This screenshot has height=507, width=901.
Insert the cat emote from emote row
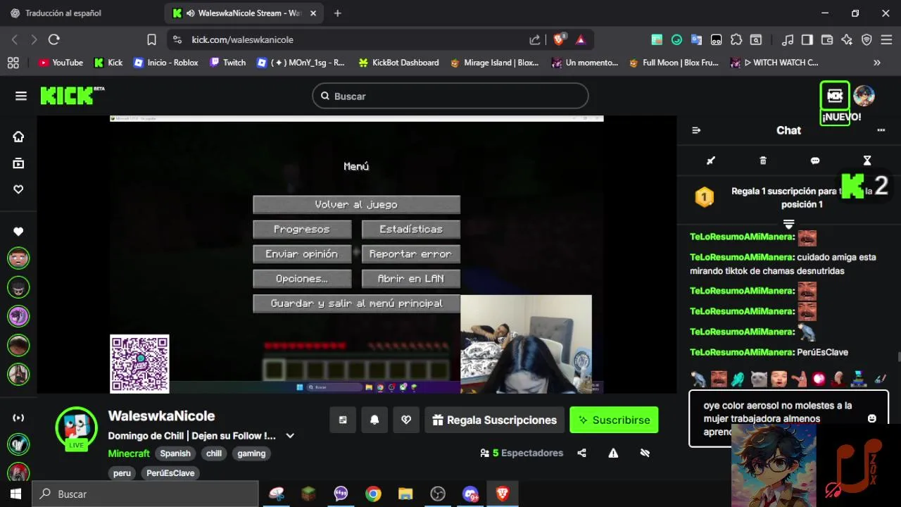tap(759, 379)
